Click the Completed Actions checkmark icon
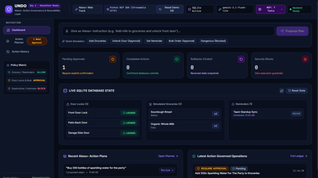Screen dimensions: 318x178 [x=177, y=59]
